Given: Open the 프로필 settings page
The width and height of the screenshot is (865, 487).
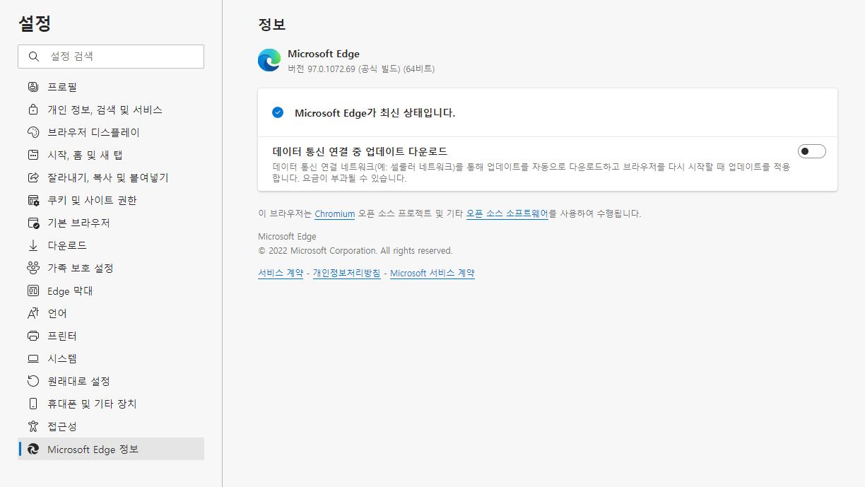Looking at the screenshot, I should [x=111, y=87].
